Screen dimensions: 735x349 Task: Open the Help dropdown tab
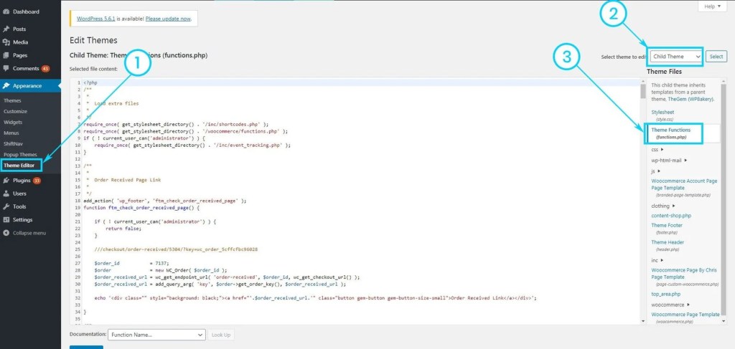coord(713,6)
